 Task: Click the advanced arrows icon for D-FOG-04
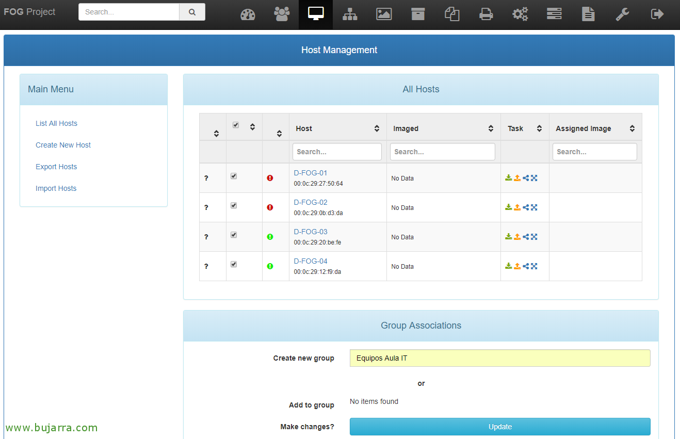(x=534, y=266)
